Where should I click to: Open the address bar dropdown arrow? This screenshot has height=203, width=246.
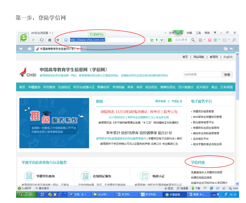click(161, 40)
